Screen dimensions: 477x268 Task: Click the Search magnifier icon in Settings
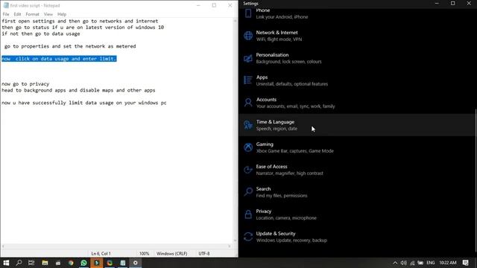pyautogui.click(x=248, y=192)
